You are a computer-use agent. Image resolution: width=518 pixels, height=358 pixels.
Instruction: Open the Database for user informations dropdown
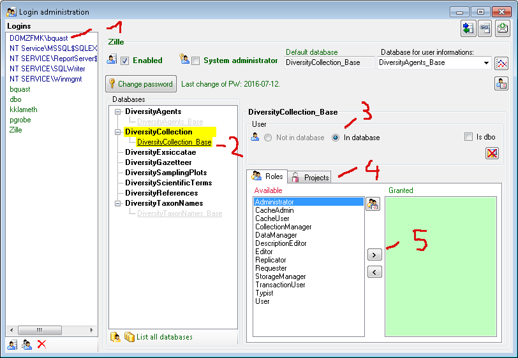(x=486, y=63)
